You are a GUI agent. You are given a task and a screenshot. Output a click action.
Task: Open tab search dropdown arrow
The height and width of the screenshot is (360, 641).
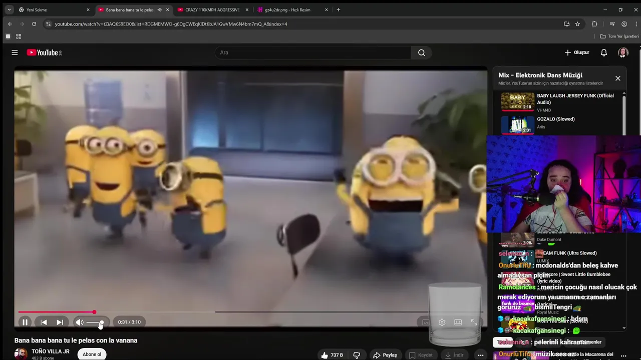[x=9, y=9]
